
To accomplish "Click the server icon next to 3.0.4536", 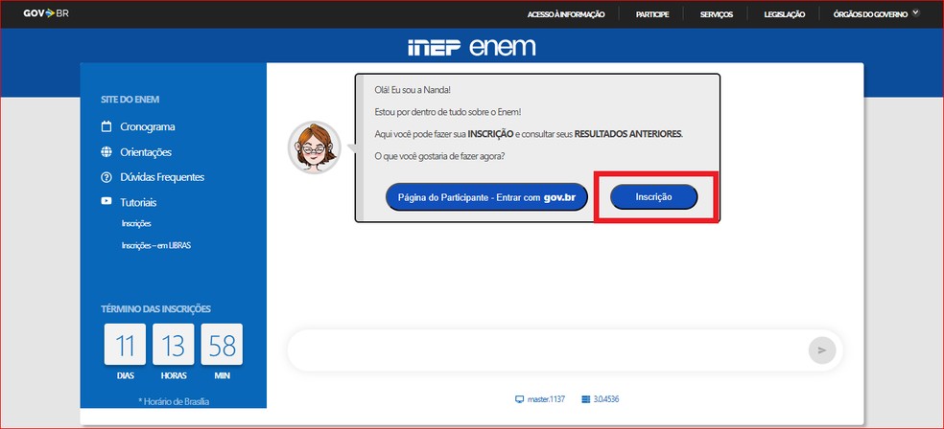I will coord(586,399).
